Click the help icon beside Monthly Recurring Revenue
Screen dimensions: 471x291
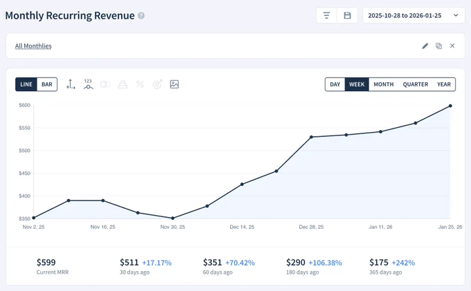point(141,16)
